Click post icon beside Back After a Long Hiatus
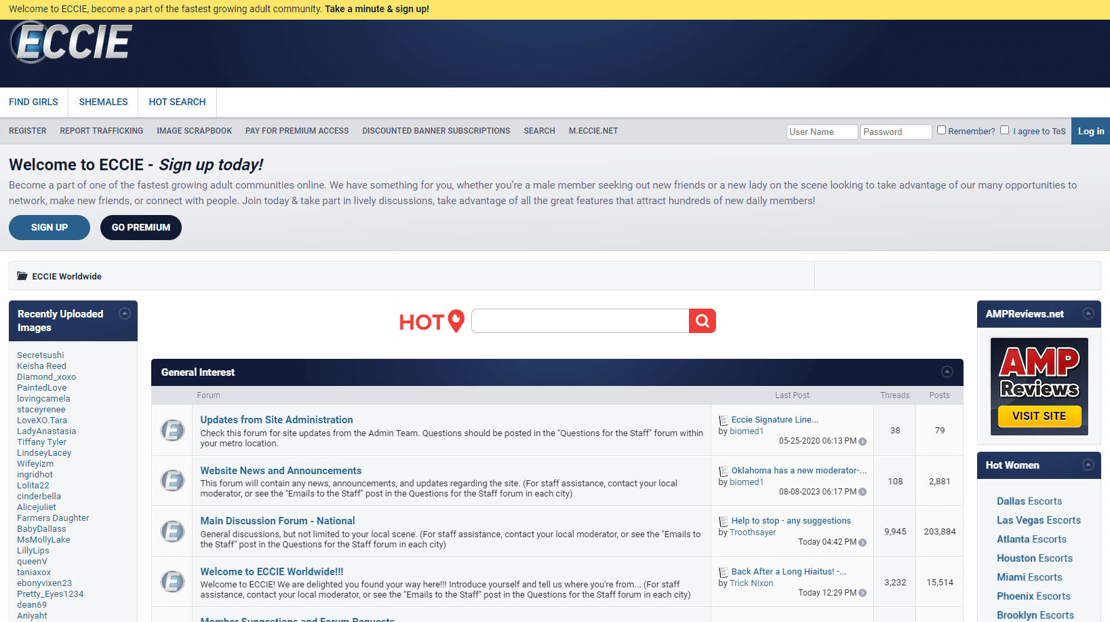Image resolution: width=1110 pixels, height=622 pixels. 724,572
